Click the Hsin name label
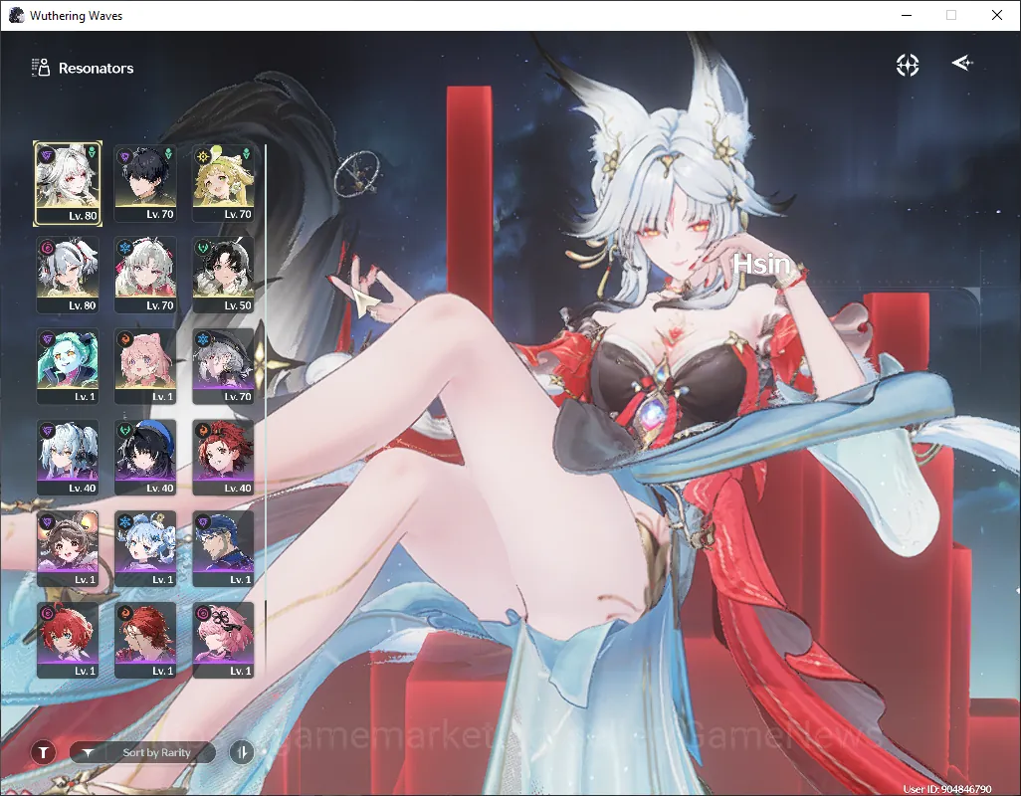The image size is (1021, 796). click(x=761, y=265)
